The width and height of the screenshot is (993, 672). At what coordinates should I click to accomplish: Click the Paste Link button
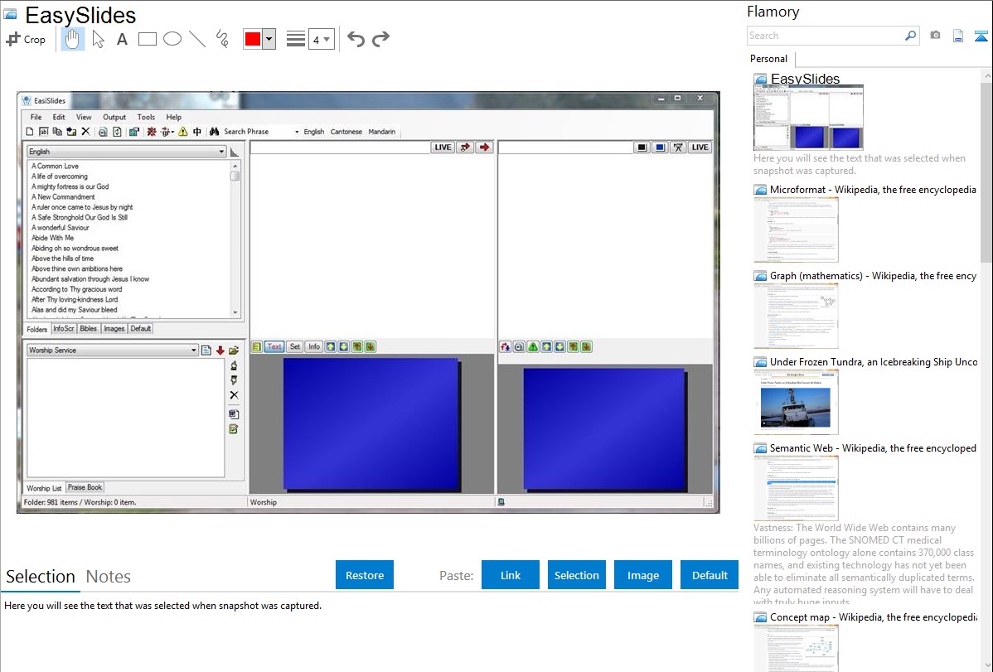pos(511,575)
